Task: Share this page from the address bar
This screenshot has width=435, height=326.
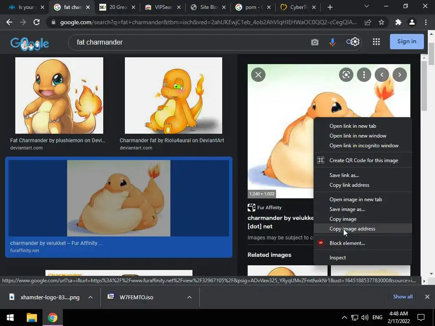Action: pyautogui.click(x=368, y=22)
